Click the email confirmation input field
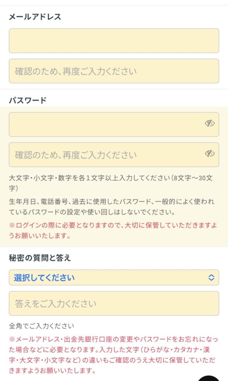This screenshot has width=228, height=381. click(x=114, y=71)
